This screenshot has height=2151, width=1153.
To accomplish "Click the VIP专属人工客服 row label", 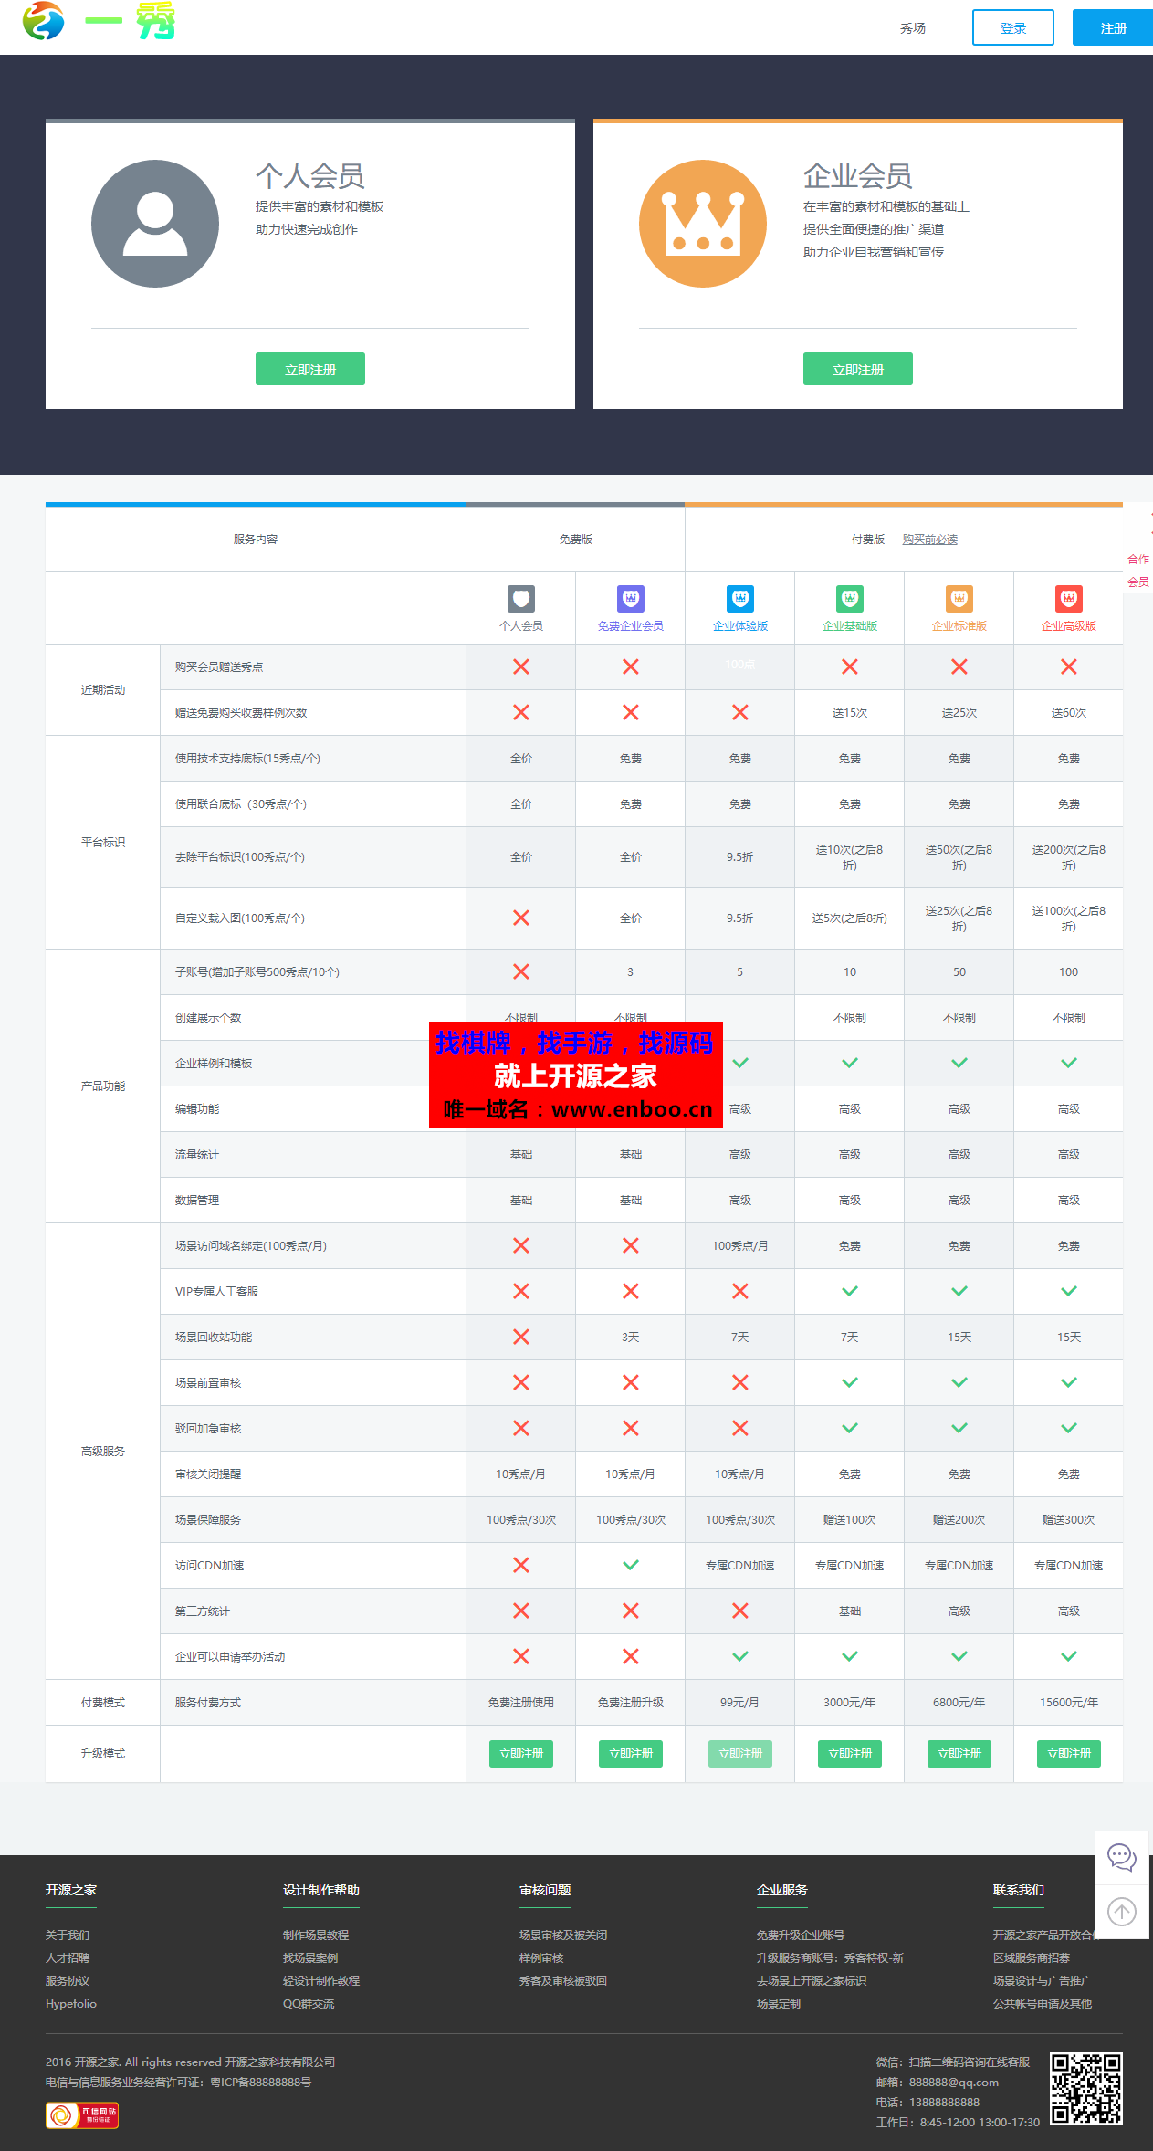I will point(217,1292).
